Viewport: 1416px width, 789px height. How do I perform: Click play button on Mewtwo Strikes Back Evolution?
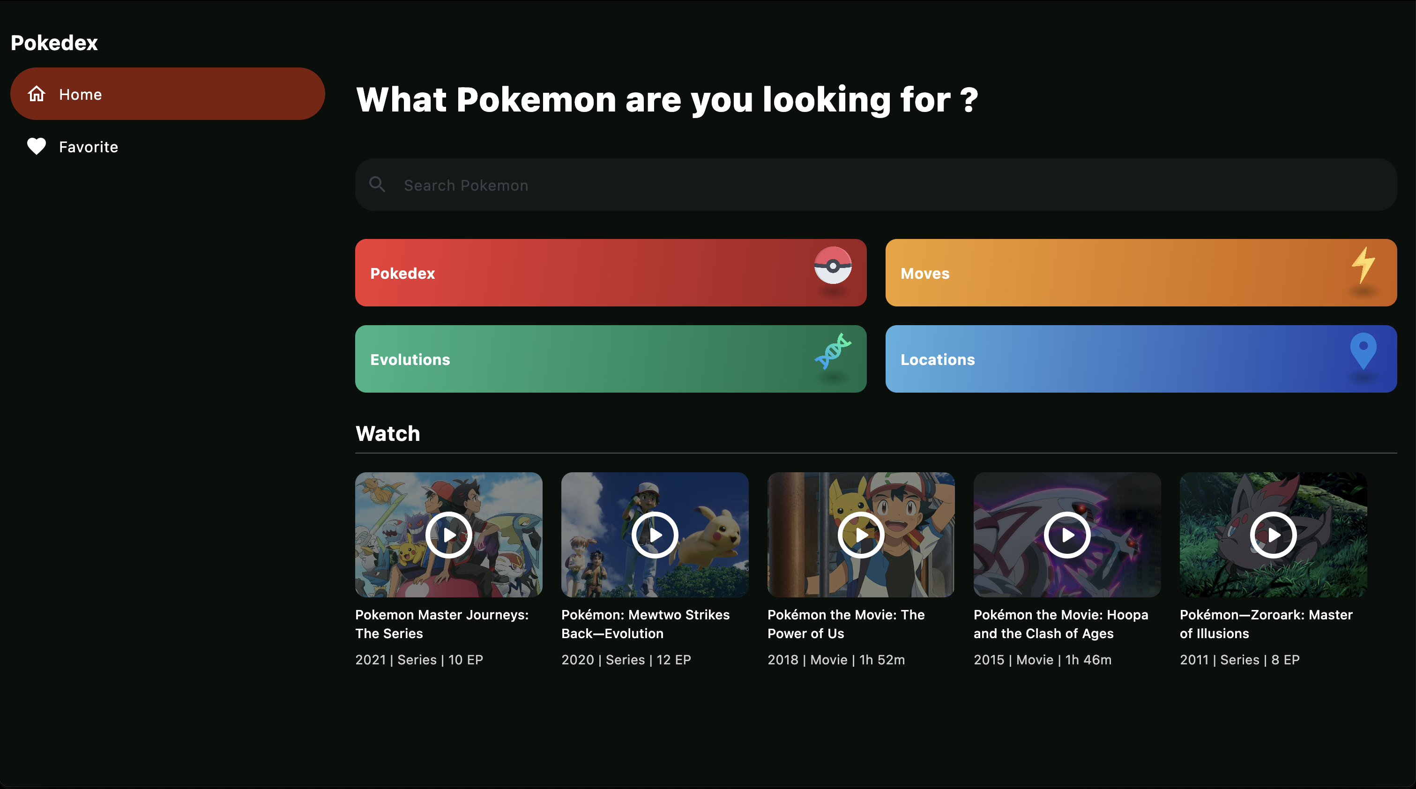(x=656, y=535)
